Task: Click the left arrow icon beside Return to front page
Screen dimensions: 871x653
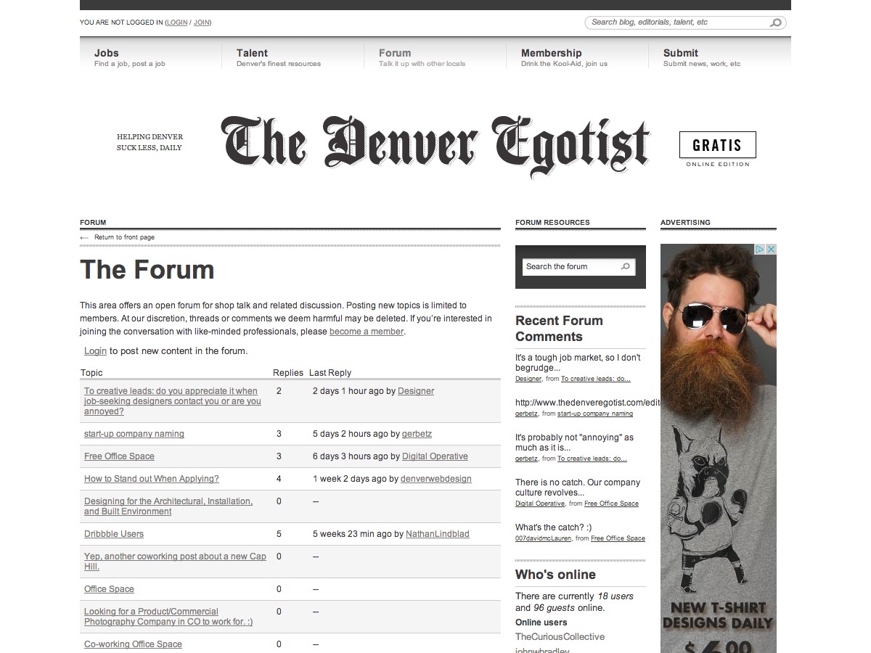Action: click(x=85, y=237)
